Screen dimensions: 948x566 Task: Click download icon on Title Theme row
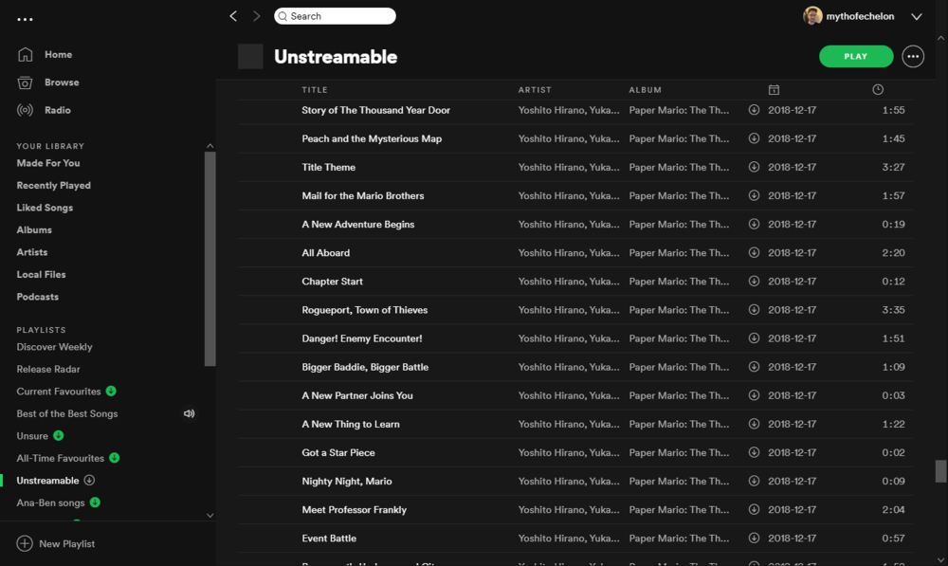coord(754,167)
